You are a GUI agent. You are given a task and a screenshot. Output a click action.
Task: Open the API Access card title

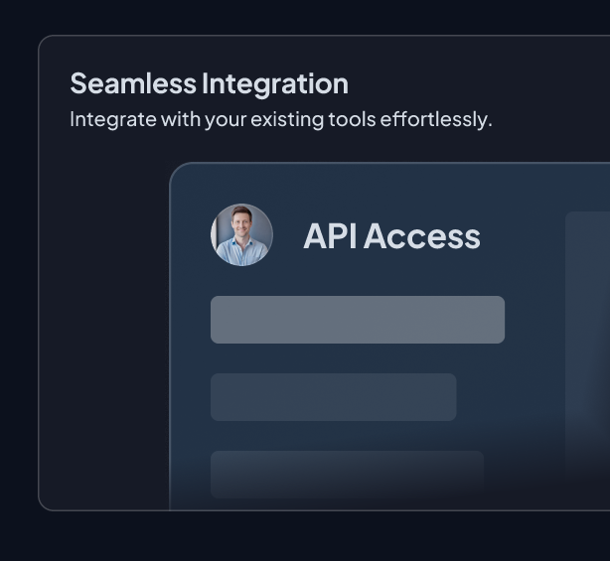(391, 236)
